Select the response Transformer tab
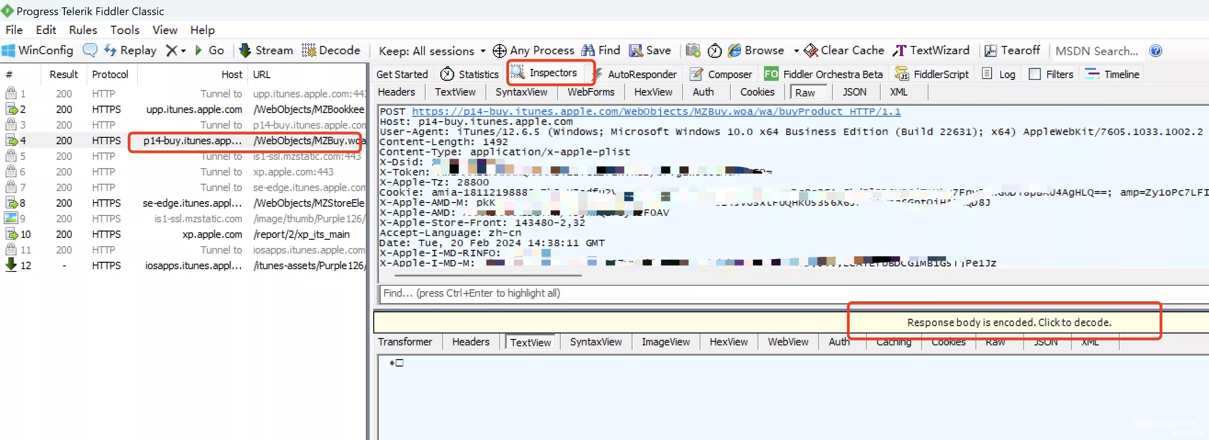Image resolution: width=1209 pixels, height=440 pixels. (x=405, y=342)
